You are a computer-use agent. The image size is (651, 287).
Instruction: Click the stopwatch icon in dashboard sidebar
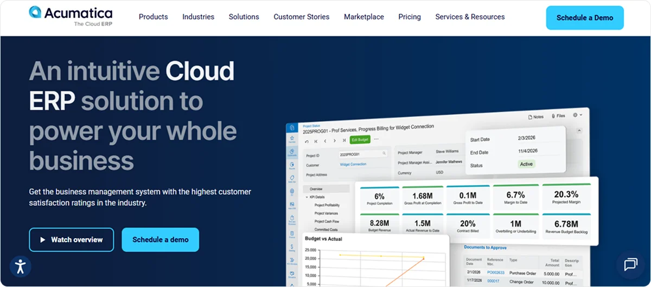(292, 218)
